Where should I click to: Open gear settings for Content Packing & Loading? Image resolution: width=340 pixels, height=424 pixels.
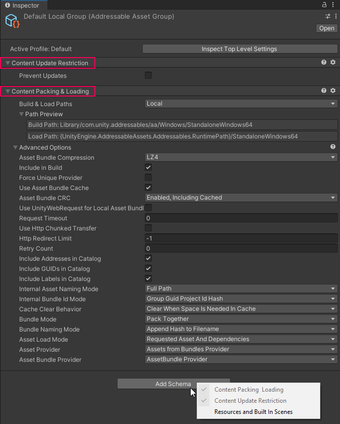coord(333,91)
